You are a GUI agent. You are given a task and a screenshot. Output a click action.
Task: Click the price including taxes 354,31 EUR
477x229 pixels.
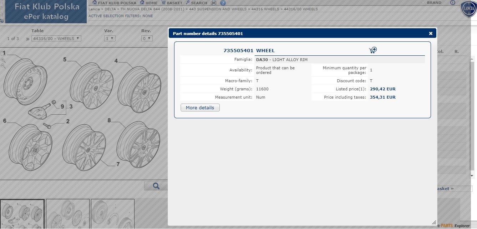point(382,97)
